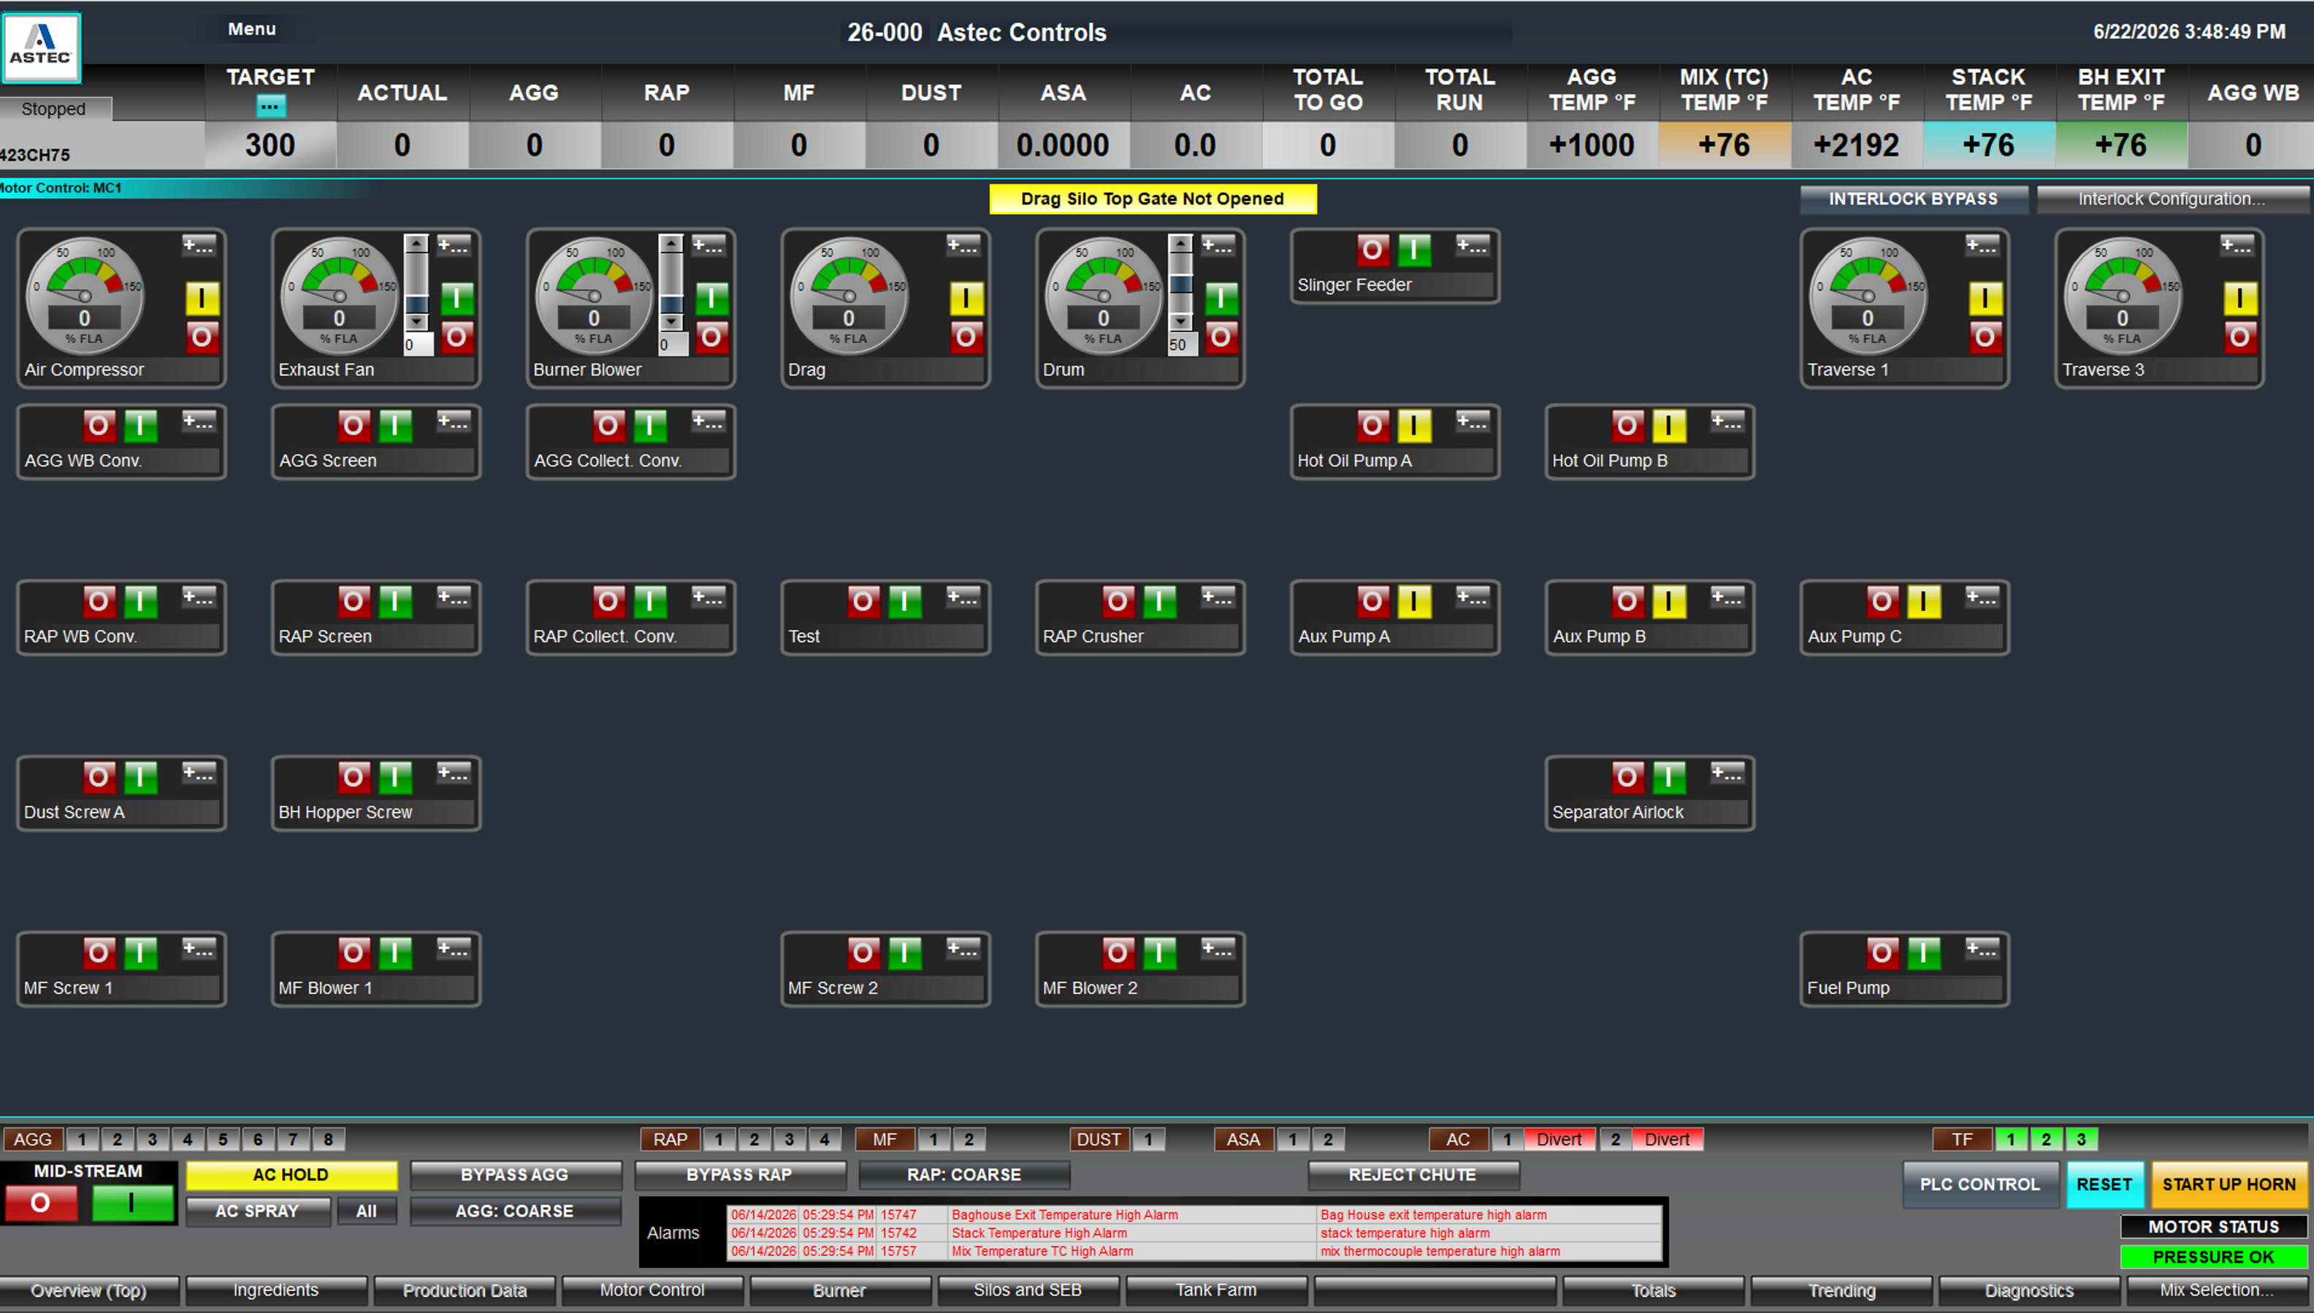Sound the START UP HORN
Viewport: 2314px width, 1313px height.
tap(2229, 1185)
